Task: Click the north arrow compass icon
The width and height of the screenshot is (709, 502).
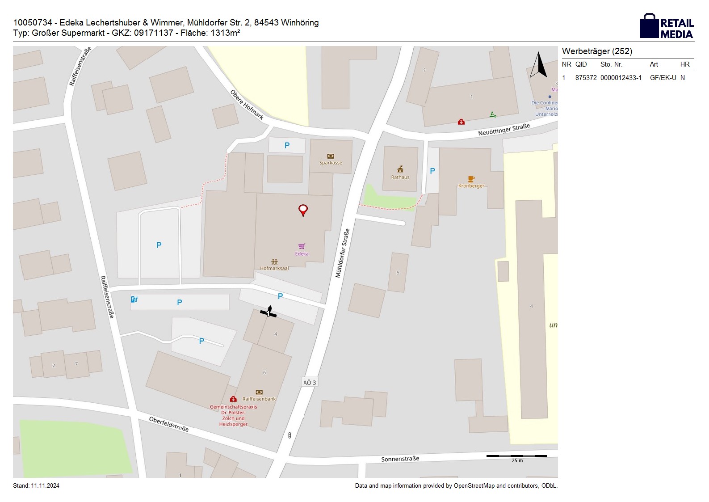Action: point(539,65)
